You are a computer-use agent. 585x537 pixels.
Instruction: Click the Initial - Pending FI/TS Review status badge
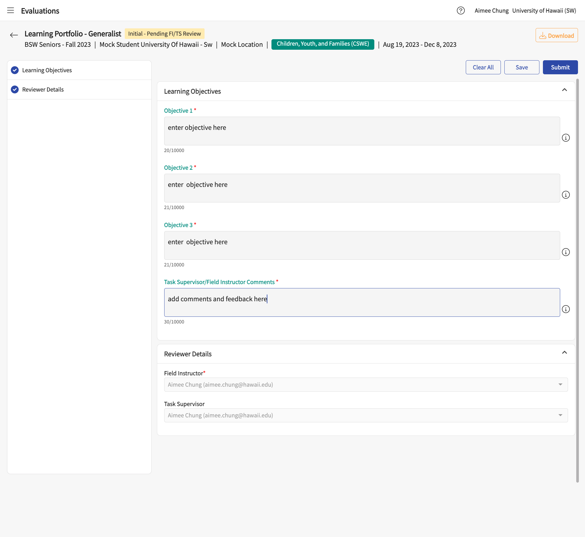[165, 34]
